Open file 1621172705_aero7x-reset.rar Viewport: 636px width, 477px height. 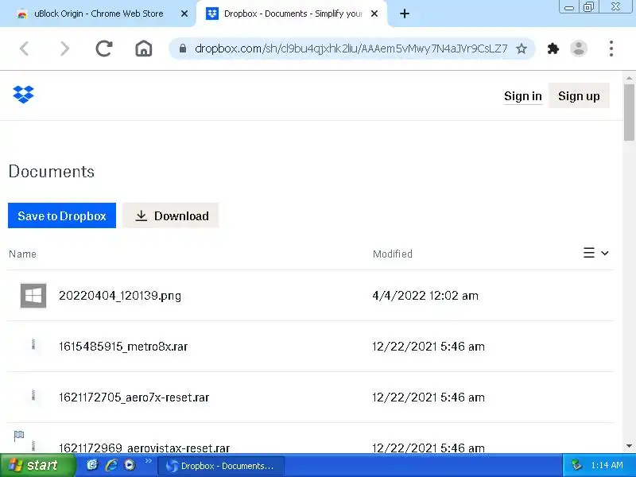tap(134, 397)
